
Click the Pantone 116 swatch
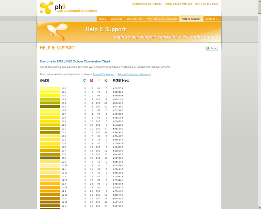click(x=50, y=147)
